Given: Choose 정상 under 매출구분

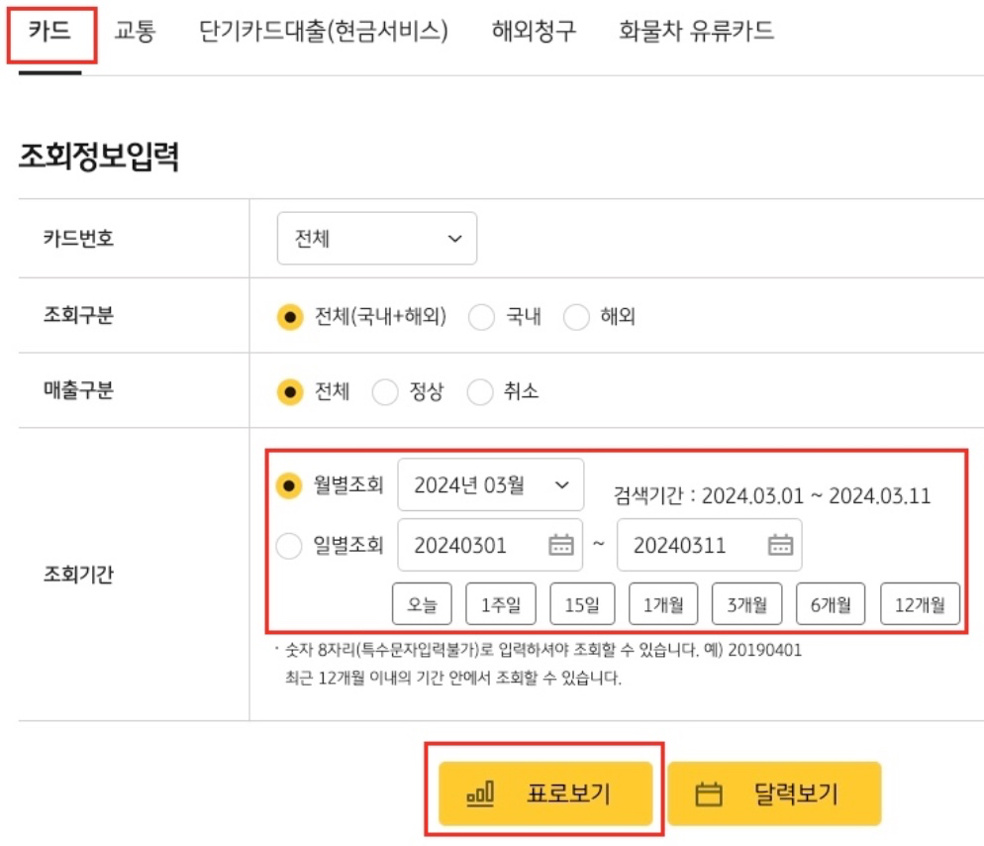Looking at the screenshot, I should 385,392.
